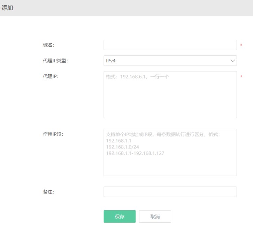Image resolution: width=253 pixels, height=236 pixels.
Task: Click the 代理IP类型: label
Action: pos(55,61)
